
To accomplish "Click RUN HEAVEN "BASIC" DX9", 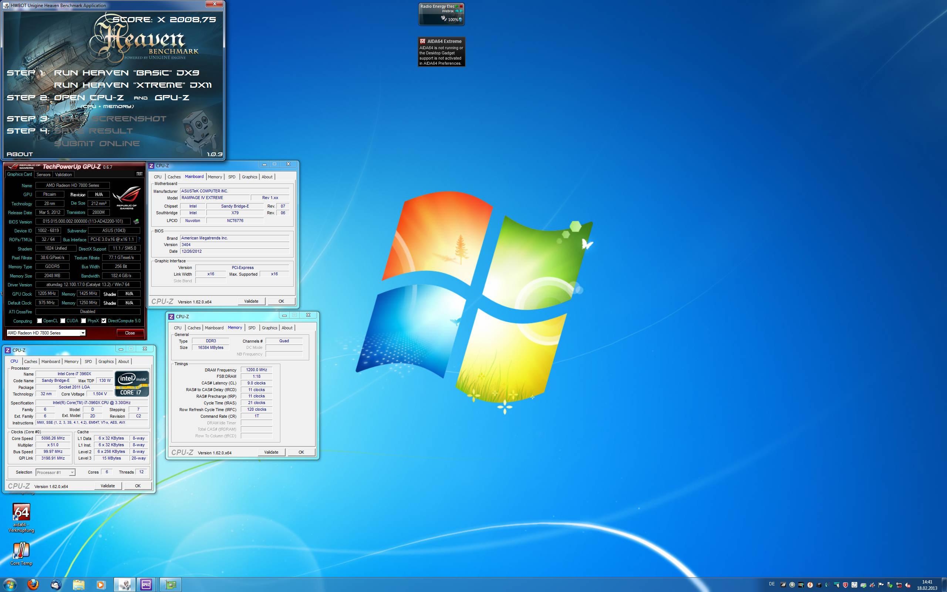I will 127,73.
